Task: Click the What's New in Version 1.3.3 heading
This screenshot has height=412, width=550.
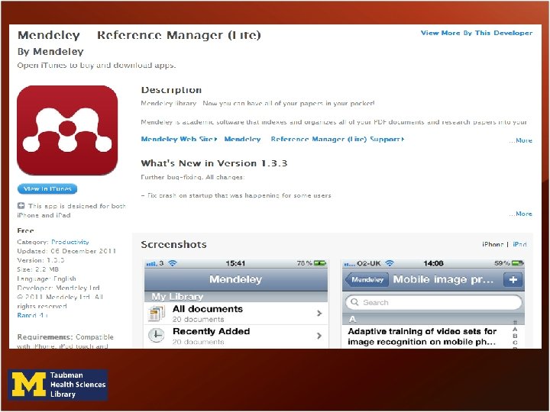Action: (214, 163)
